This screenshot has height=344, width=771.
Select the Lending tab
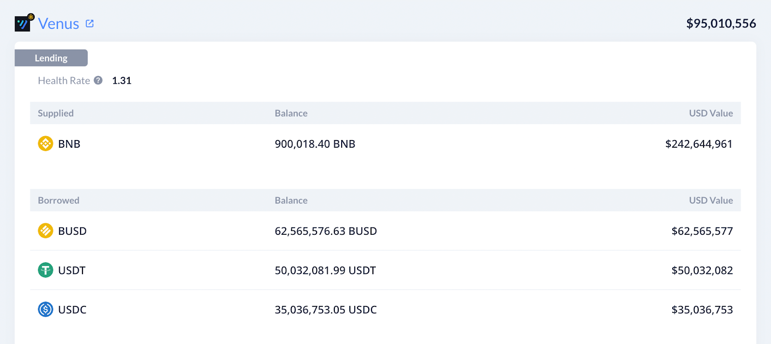[51, 58]
